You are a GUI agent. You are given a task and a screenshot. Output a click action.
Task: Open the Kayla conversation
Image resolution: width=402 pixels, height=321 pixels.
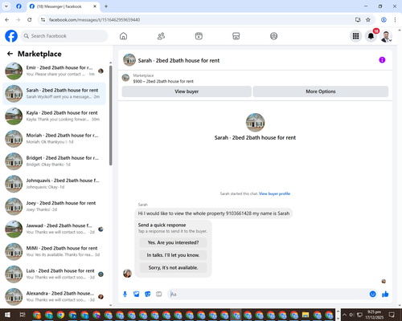(x=54, y=116)
